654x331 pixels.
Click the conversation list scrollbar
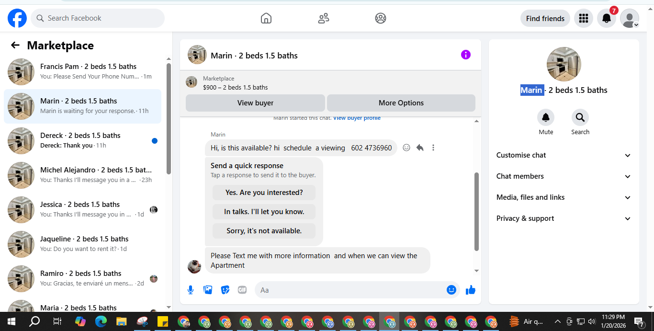click(x=169, y=119)
